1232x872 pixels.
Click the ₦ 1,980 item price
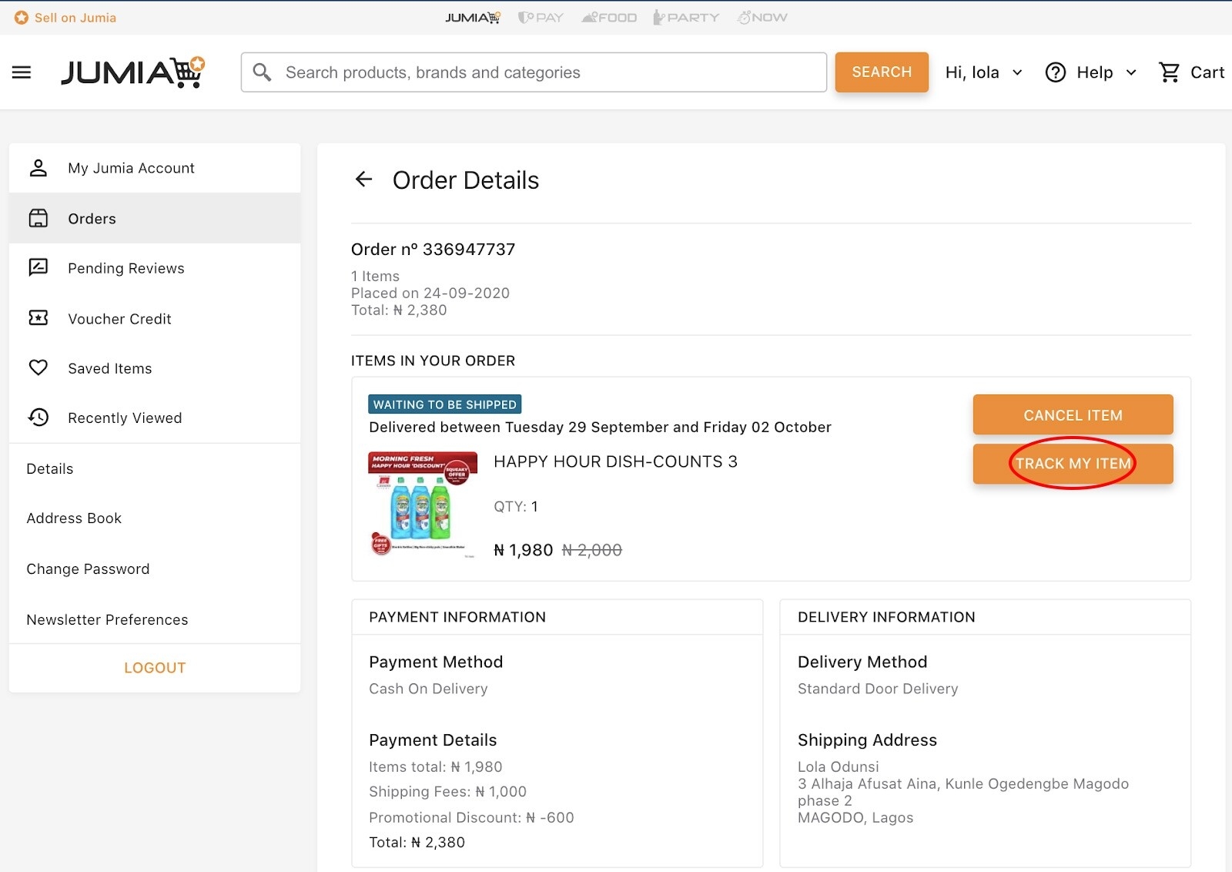(524, 550)
